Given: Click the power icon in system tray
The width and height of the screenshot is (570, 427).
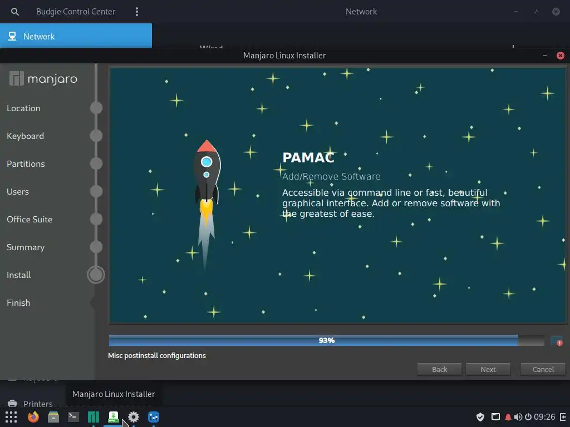Looking at the screenshot, I should pos(528,417).
